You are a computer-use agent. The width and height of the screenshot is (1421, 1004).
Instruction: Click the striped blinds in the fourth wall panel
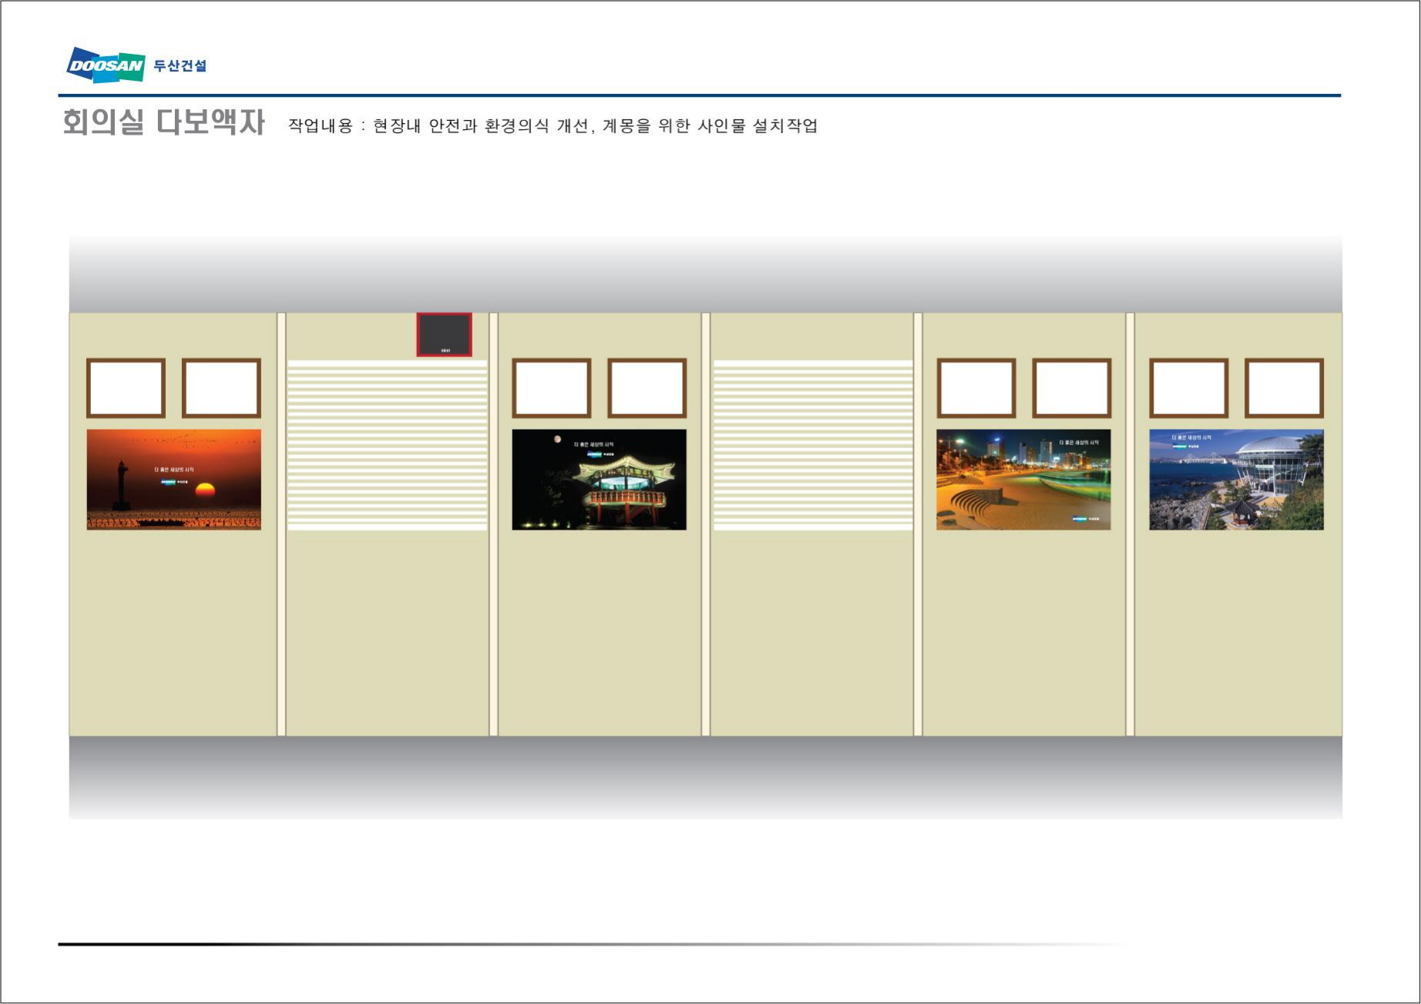coord(812,445)
